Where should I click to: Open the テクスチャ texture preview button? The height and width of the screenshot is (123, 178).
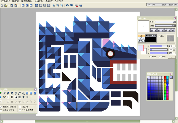(170, 38)
